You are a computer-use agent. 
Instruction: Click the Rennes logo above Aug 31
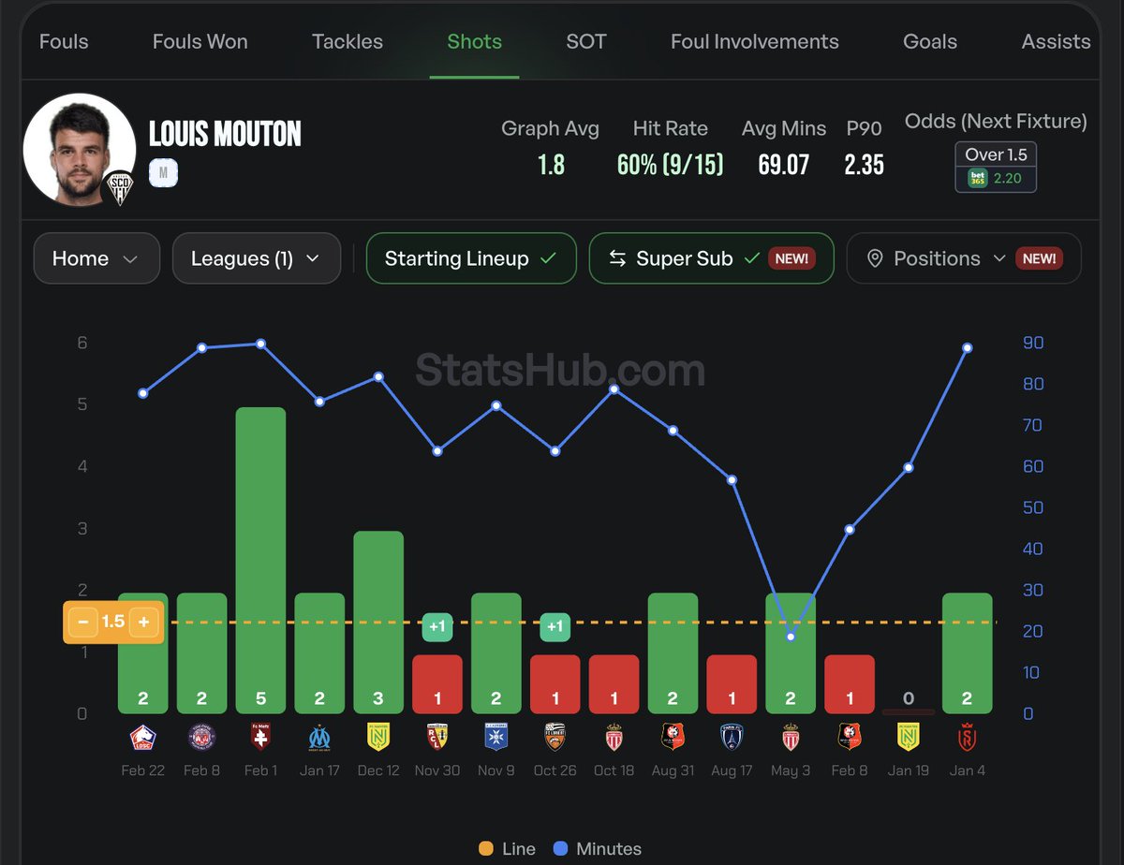(x=673, y=738)
